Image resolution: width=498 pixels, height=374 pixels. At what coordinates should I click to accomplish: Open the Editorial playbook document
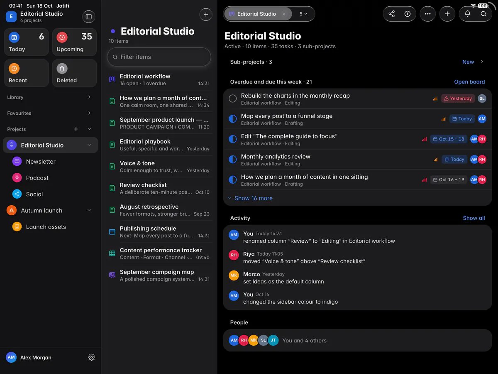pyautogui.click(x=159, y=145)
